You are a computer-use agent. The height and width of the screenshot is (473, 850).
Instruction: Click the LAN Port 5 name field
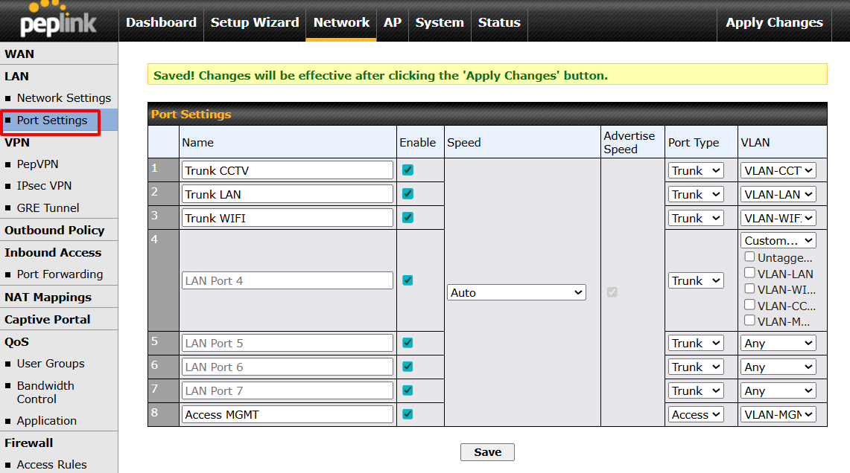[288, 343]
